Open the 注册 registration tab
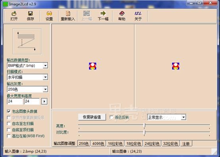This screenshot has width=220, height=157. [x=186, y=144]
